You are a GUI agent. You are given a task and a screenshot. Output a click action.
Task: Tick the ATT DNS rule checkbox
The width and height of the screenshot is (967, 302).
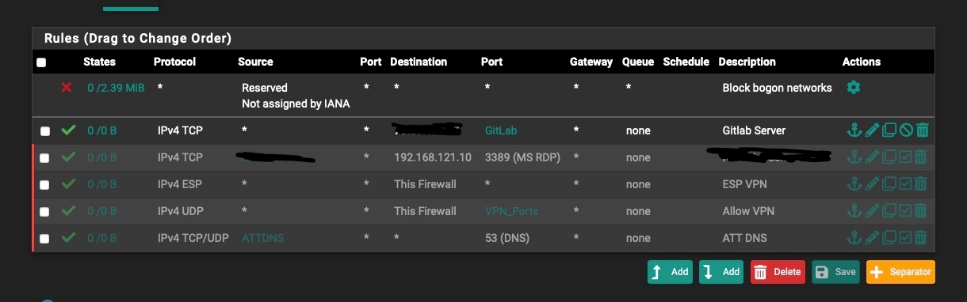[x=44, y=239]
